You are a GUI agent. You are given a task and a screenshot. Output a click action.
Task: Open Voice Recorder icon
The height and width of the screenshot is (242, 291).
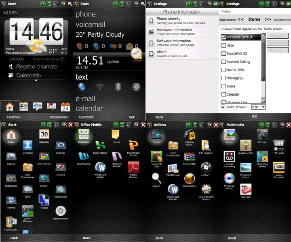[x=279, y=167]
